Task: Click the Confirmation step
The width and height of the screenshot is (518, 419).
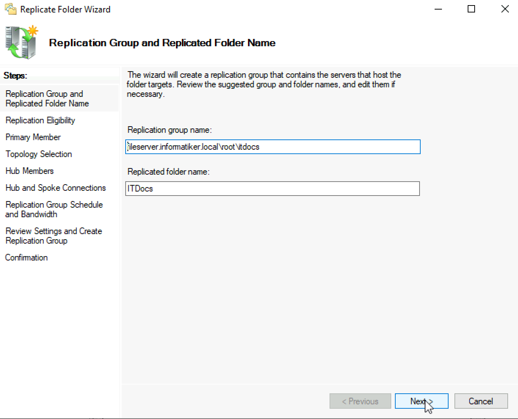Action: [x=26, y=258]
